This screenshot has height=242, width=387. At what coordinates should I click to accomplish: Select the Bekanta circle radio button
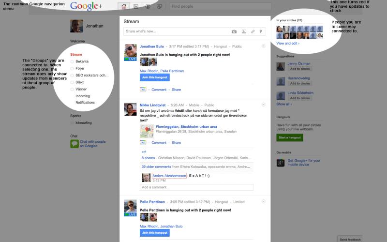click(x=73, y=61)
